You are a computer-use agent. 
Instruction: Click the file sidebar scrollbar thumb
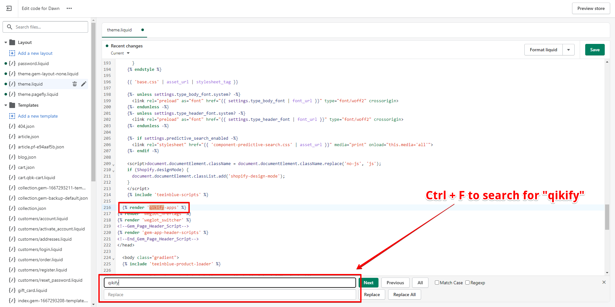93,102
